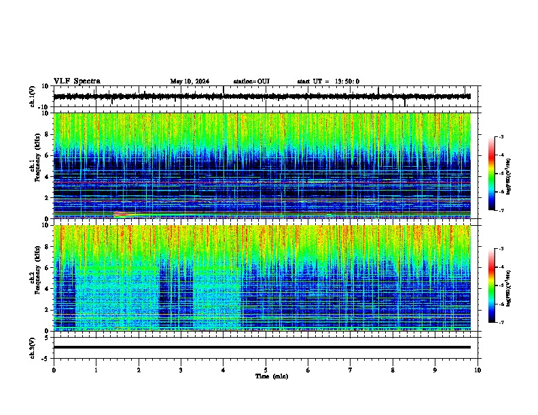Click the ch.2 spectrogram color bar
The height and width of the screenshot is (415, 538).
point(491,285)
